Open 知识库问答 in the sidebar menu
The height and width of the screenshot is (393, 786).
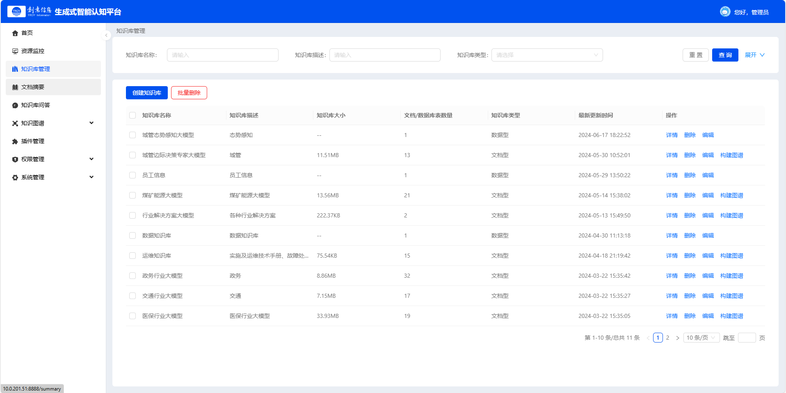[53, 105]
